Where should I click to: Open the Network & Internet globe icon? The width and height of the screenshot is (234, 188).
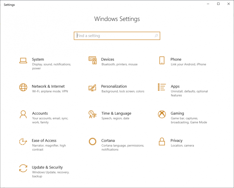coord(23,88)
